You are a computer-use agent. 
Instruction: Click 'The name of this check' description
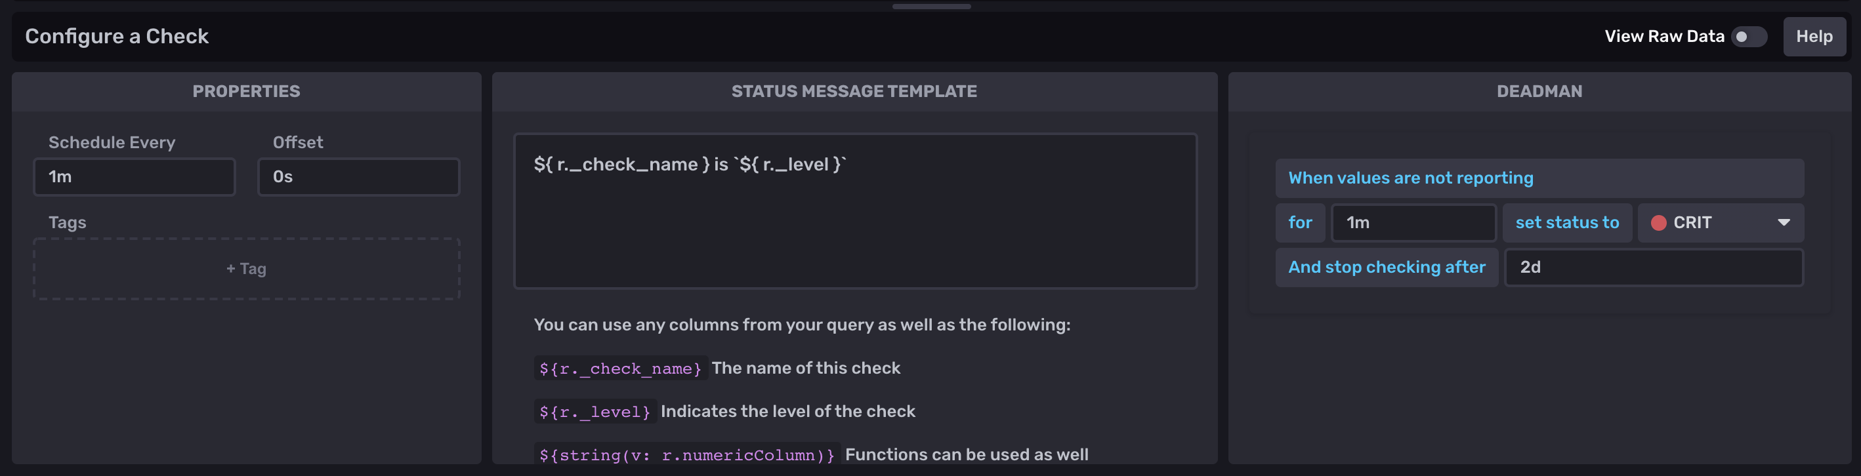coord(806,368)
